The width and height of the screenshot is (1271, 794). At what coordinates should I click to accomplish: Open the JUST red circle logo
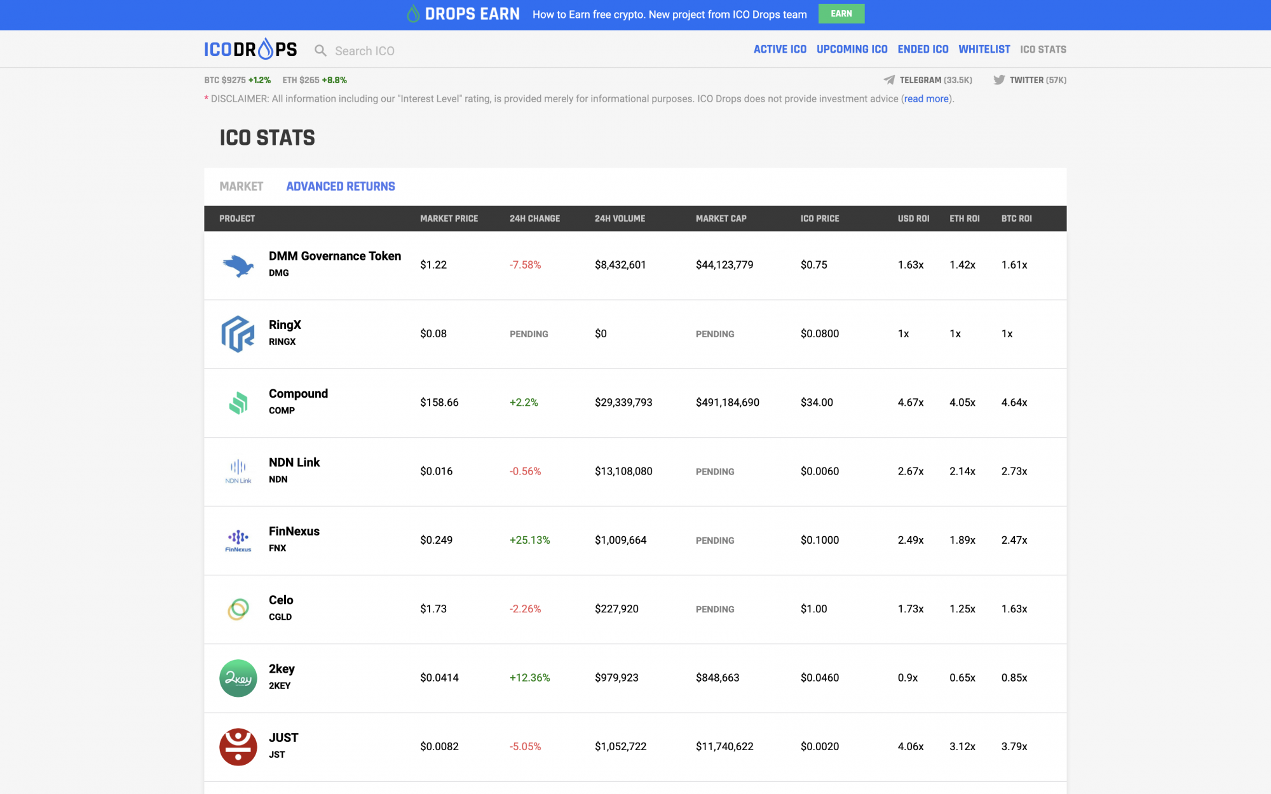(238, 747)
